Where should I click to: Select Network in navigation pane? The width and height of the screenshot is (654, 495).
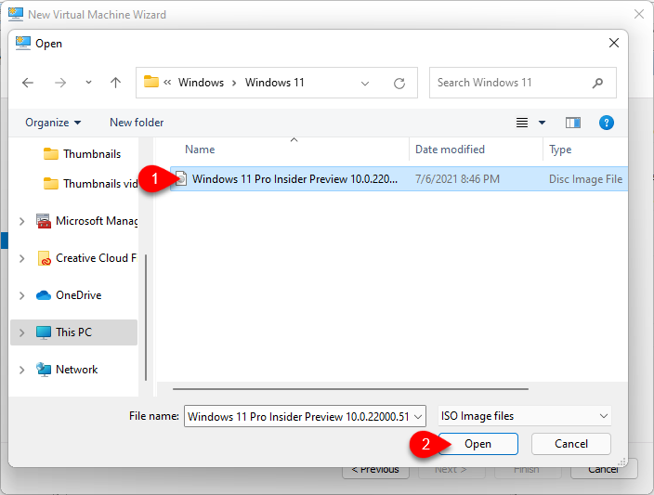click(67, 370)
